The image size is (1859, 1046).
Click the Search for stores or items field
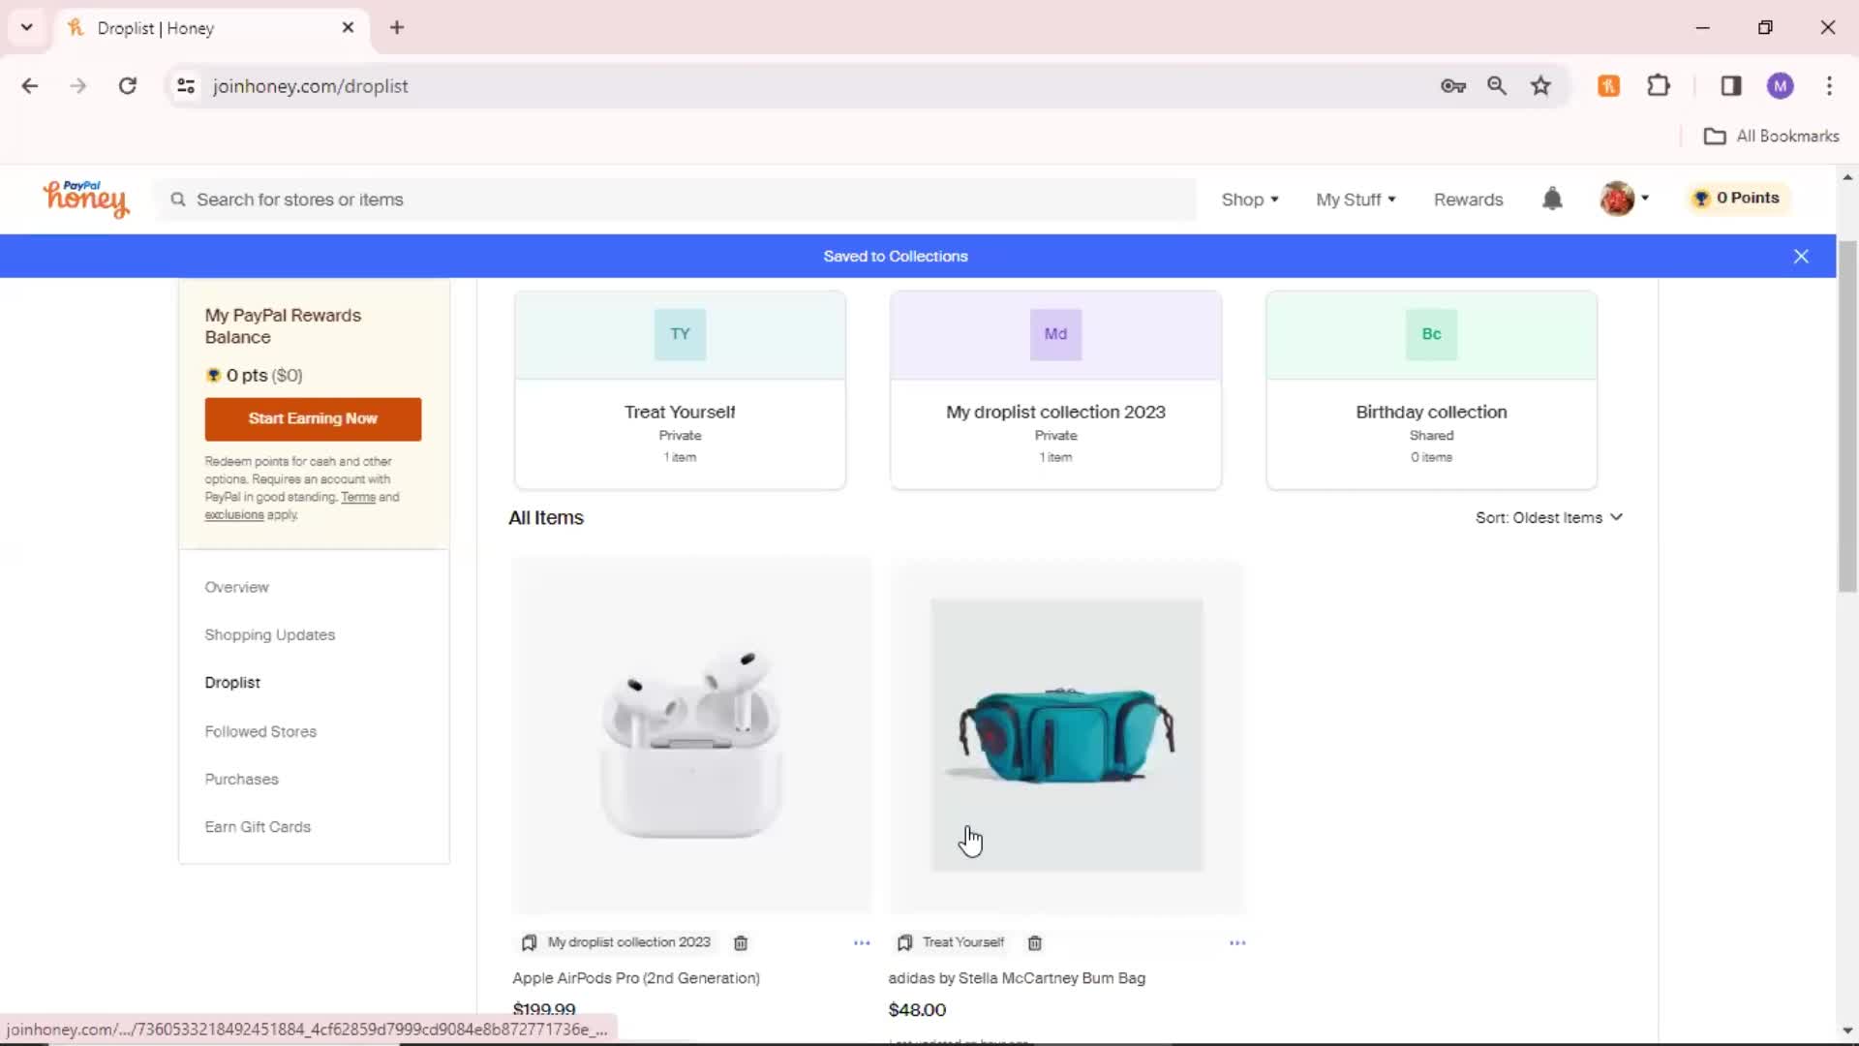[x=675, y=200]
